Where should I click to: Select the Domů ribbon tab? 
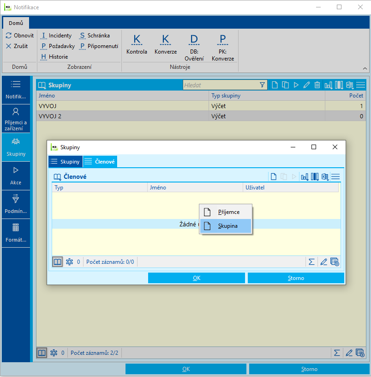click(x=16, y=23)
